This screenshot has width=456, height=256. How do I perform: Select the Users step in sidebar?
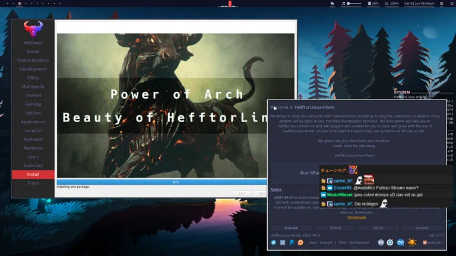pyautogui.click(x=33, y=156)
